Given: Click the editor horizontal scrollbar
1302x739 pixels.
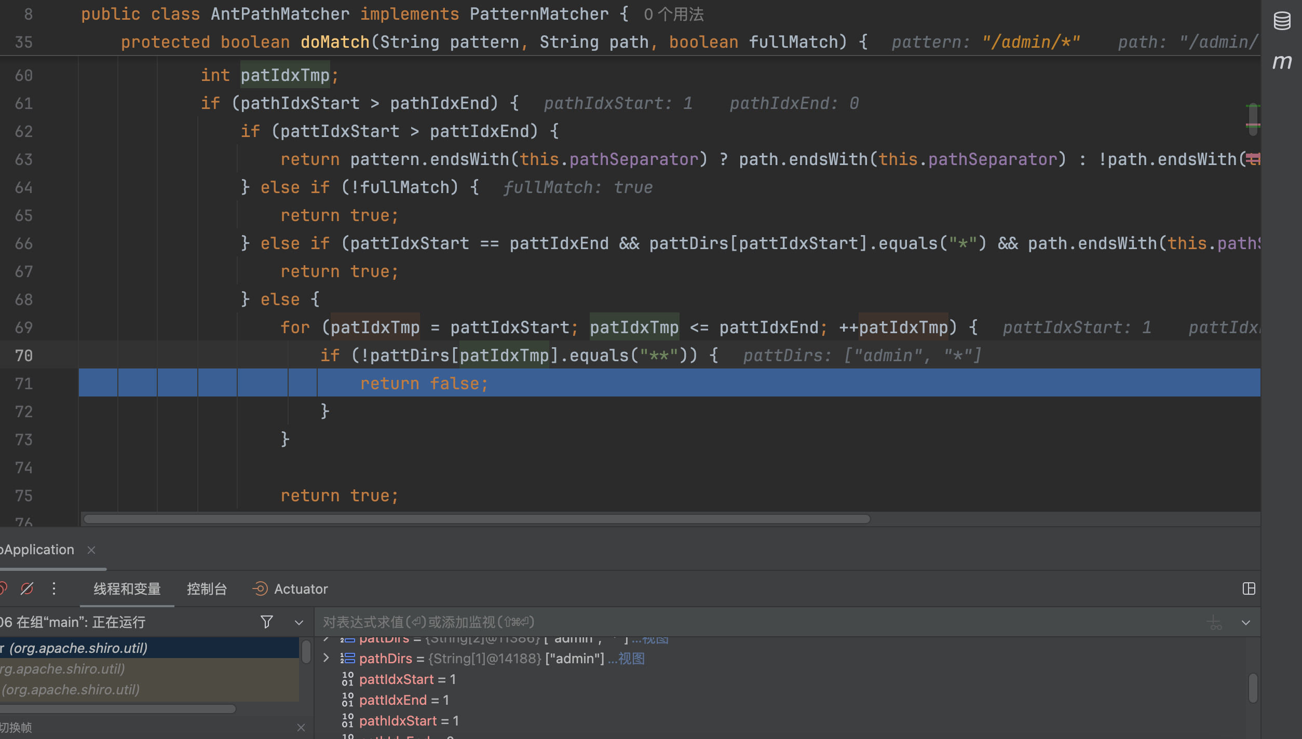Looking at the screenshot, I should [477, 519].
